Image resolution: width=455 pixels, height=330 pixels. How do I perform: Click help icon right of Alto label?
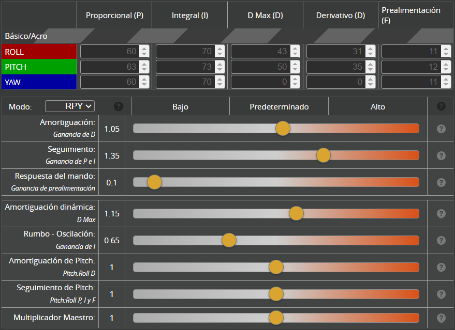pos(441,106)
